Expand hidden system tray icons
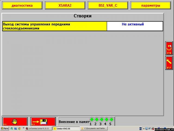This screenshot has width=174, height=131. click(144, 129)
